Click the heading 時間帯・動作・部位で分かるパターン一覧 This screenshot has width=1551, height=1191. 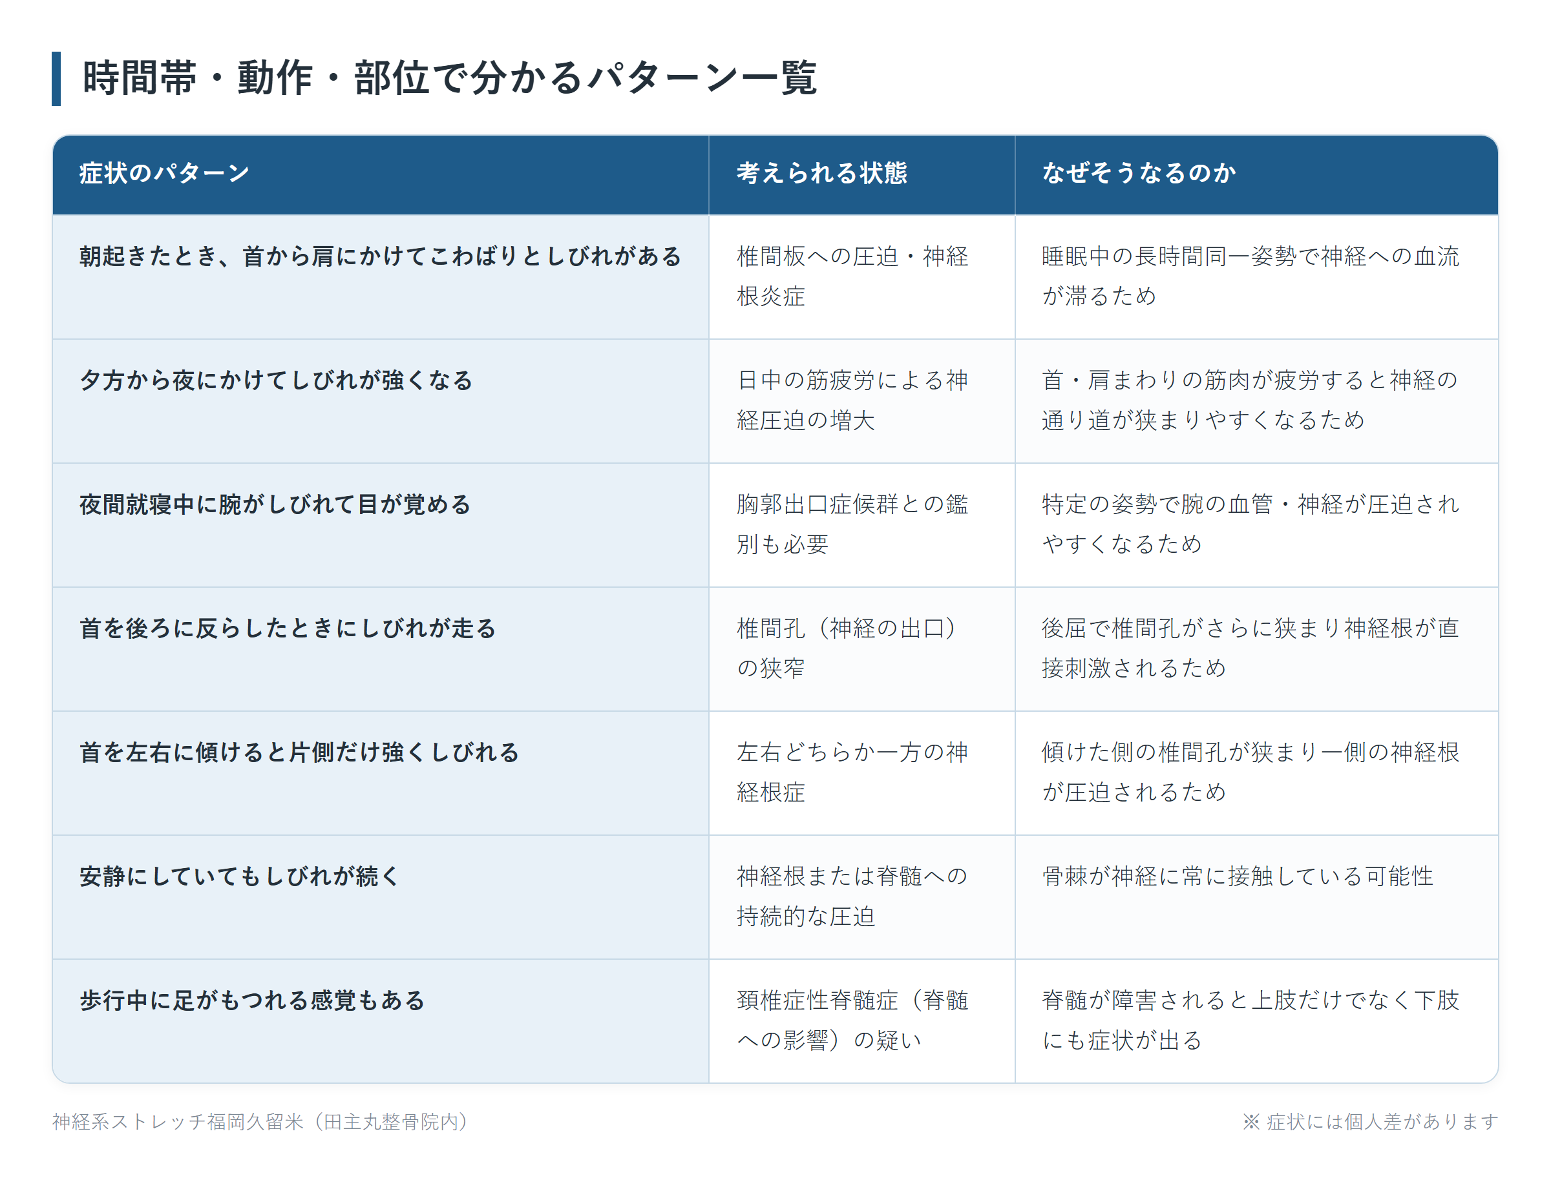(450, 78)
